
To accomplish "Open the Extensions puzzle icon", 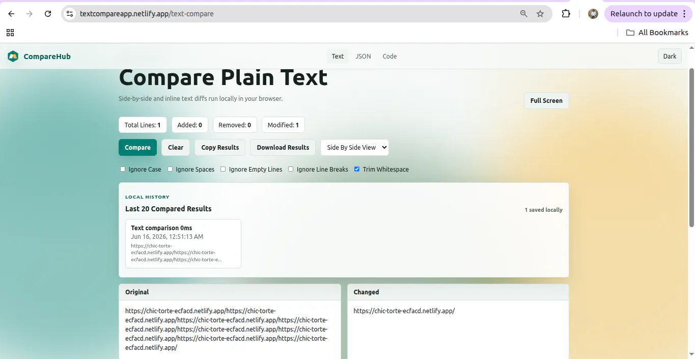I will pos(566,14).
